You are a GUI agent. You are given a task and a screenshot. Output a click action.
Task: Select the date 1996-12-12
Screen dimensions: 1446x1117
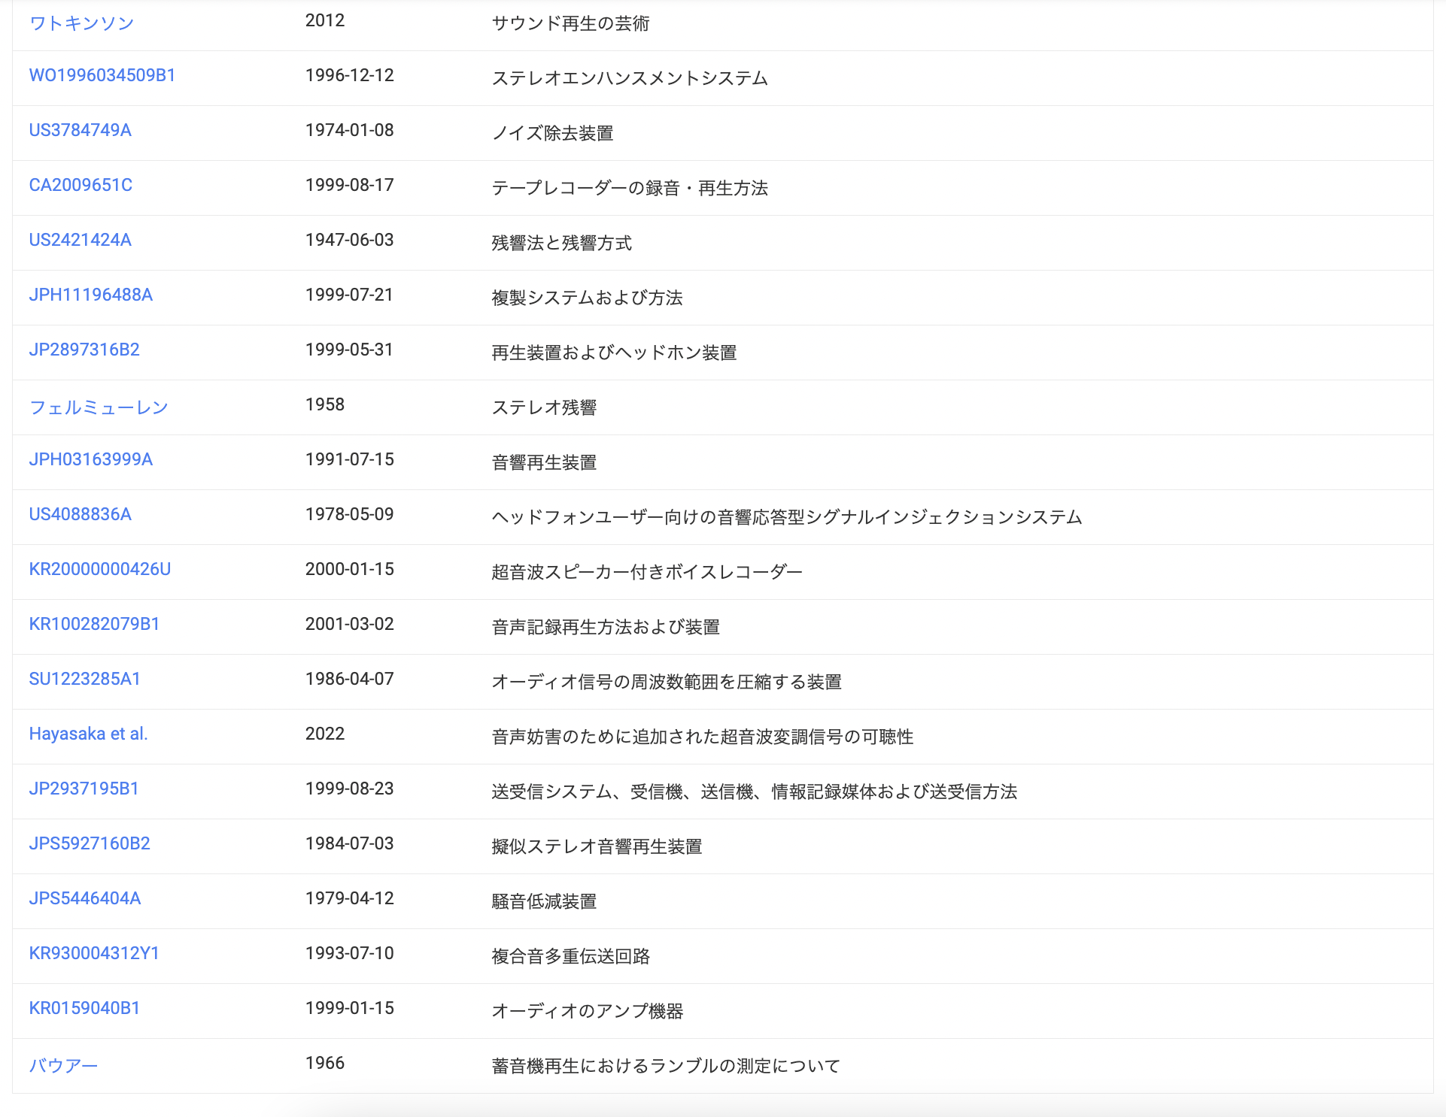(350, 75)
